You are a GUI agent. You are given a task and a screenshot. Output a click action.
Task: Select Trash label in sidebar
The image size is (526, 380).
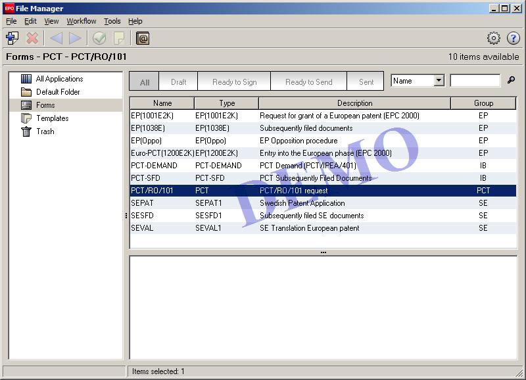45,131
